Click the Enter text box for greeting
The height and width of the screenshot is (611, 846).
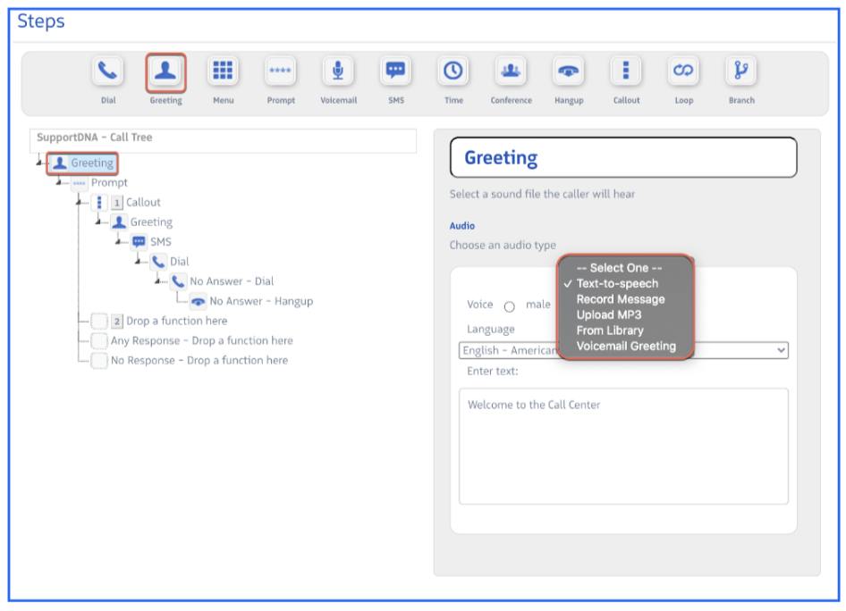coord(623,446)
